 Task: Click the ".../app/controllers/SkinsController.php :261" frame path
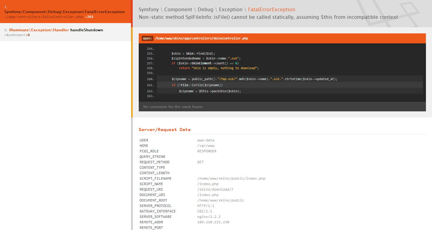(x=49, y=17)
